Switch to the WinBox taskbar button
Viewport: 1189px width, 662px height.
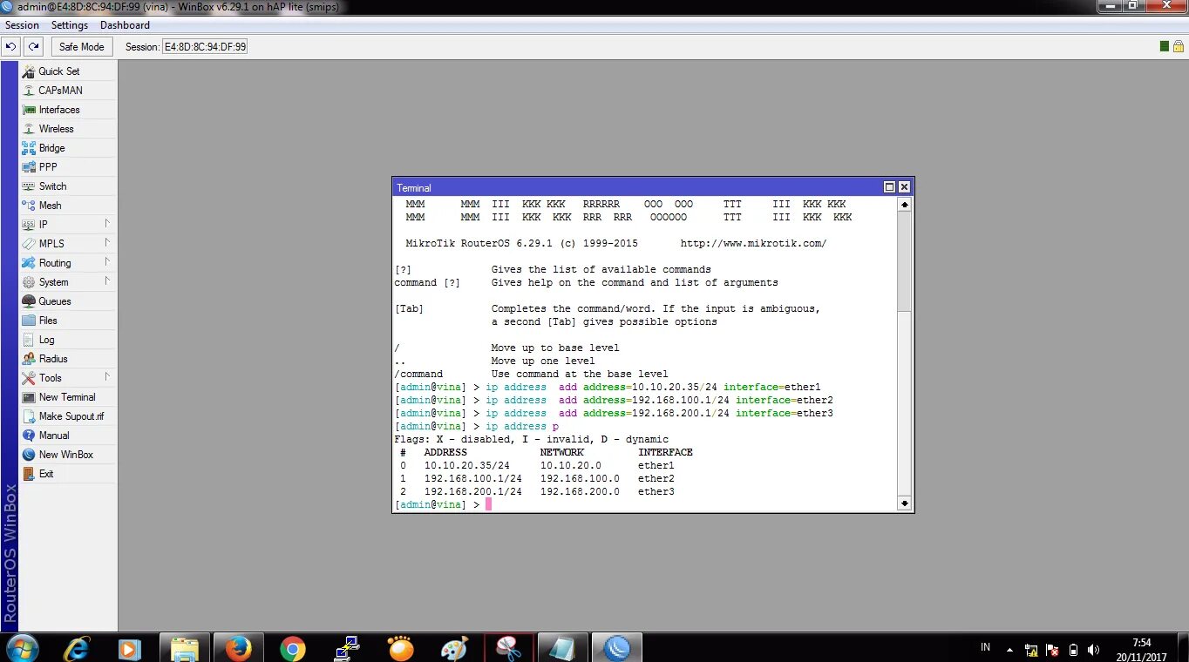click(x=617, y=648)
